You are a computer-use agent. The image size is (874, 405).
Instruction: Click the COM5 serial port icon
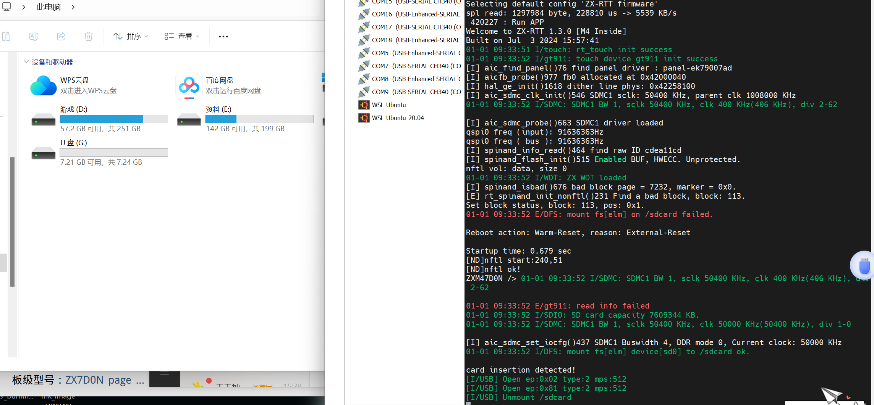(x=364, y=53)
